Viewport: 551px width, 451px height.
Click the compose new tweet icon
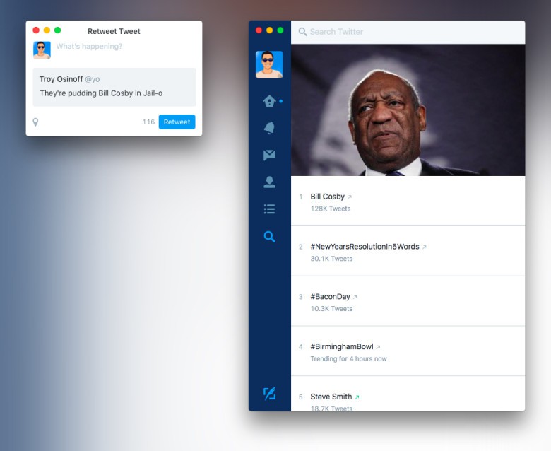coord(269,393)
